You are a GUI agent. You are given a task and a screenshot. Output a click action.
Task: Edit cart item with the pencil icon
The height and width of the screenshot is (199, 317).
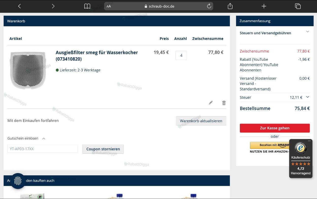coord(211,103)
